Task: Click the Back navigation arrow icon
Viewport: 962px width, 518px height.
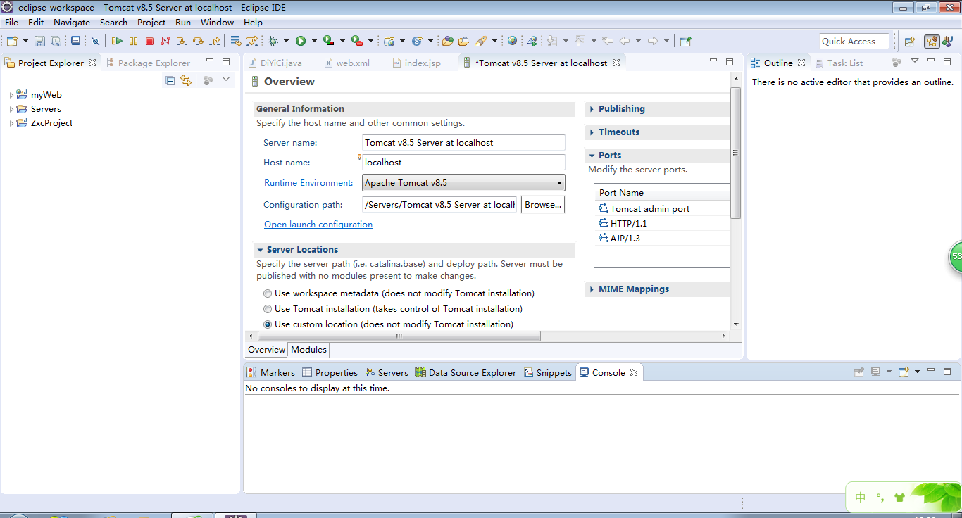Action: (624, 41)
